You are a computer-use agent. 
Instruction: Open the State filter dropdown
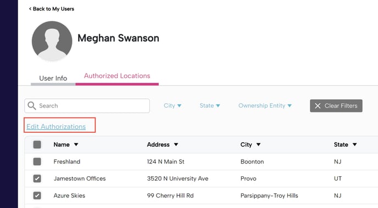(x=210, y=106)
